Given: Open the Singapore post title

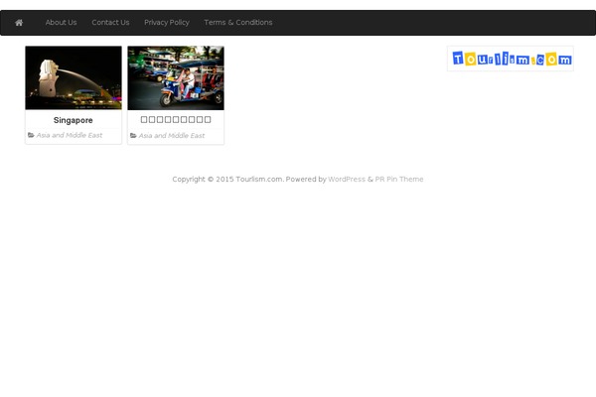Looking at the screenshot, I should click(x=73, y=120).
